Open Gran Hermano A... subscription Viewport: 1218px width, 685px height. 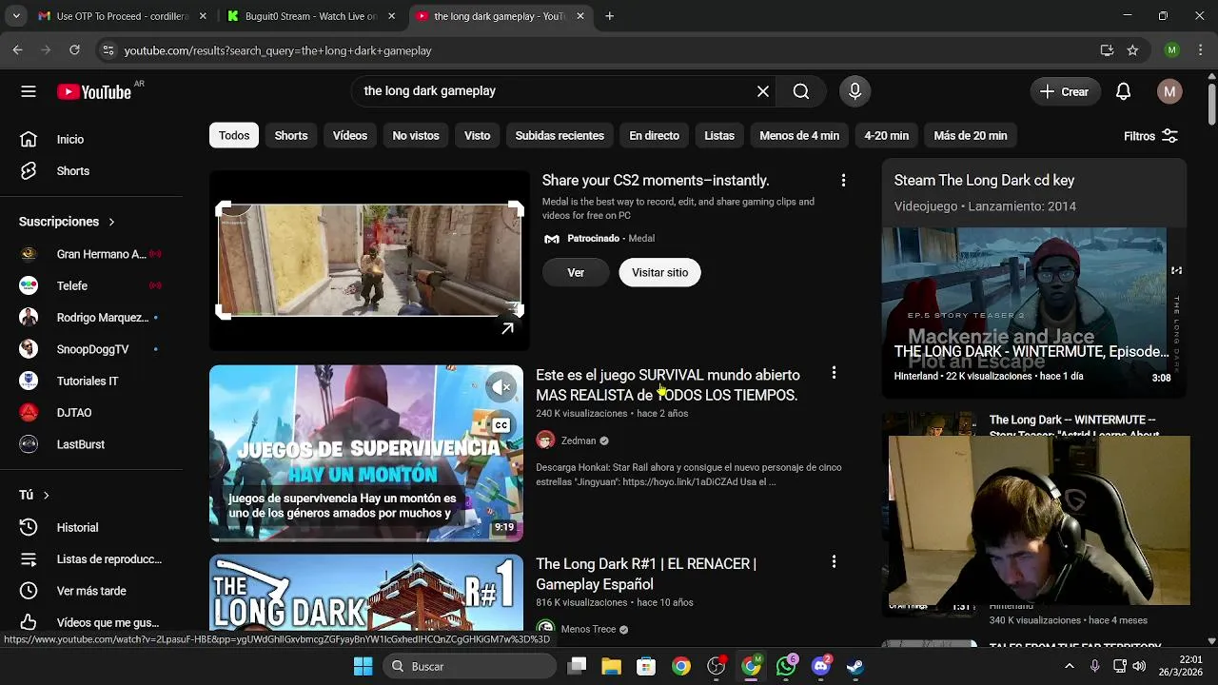[x=91, y=254]
